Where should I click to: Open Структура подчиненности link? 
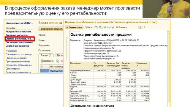pyautogui.click(x=18, y=72)
